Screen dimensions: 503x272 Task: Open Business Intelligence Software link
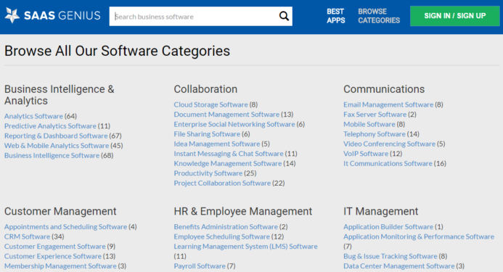point(52,155)
